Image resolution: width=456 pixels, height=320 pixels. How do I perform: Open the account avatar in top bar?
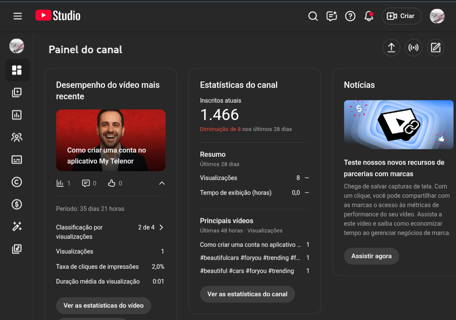(437, 16)
